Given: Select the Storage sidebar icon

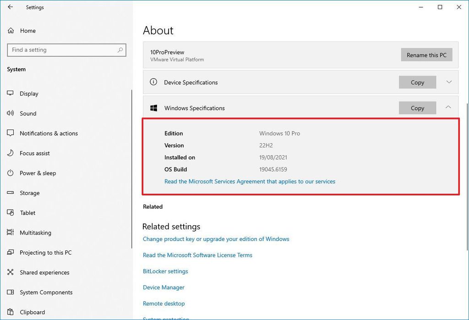Looking at the screenshot, I should [x=10, y=193].
